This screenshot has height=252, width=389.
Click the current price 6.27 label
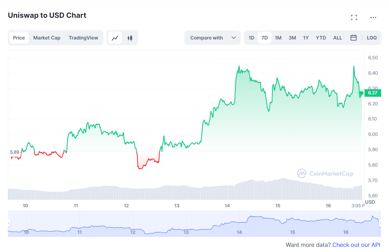[373, 93]
